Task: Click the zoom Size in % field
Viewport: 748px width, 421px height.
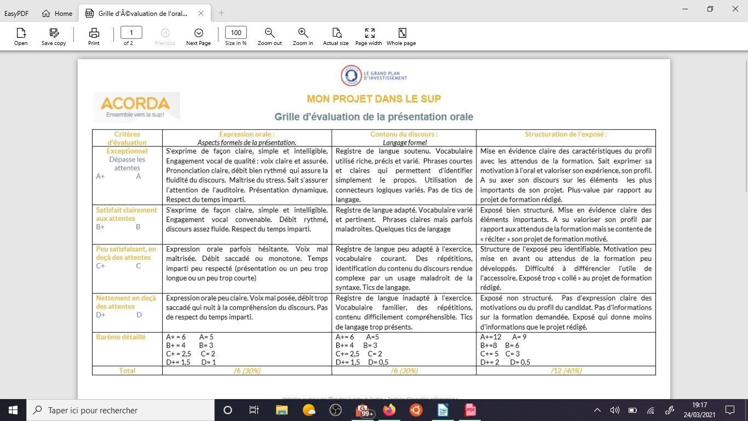Action: 236,33
